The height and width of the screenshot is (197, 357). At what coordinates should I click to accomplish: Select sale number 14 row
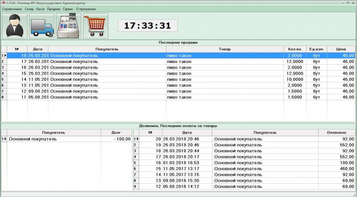(178, 80)
